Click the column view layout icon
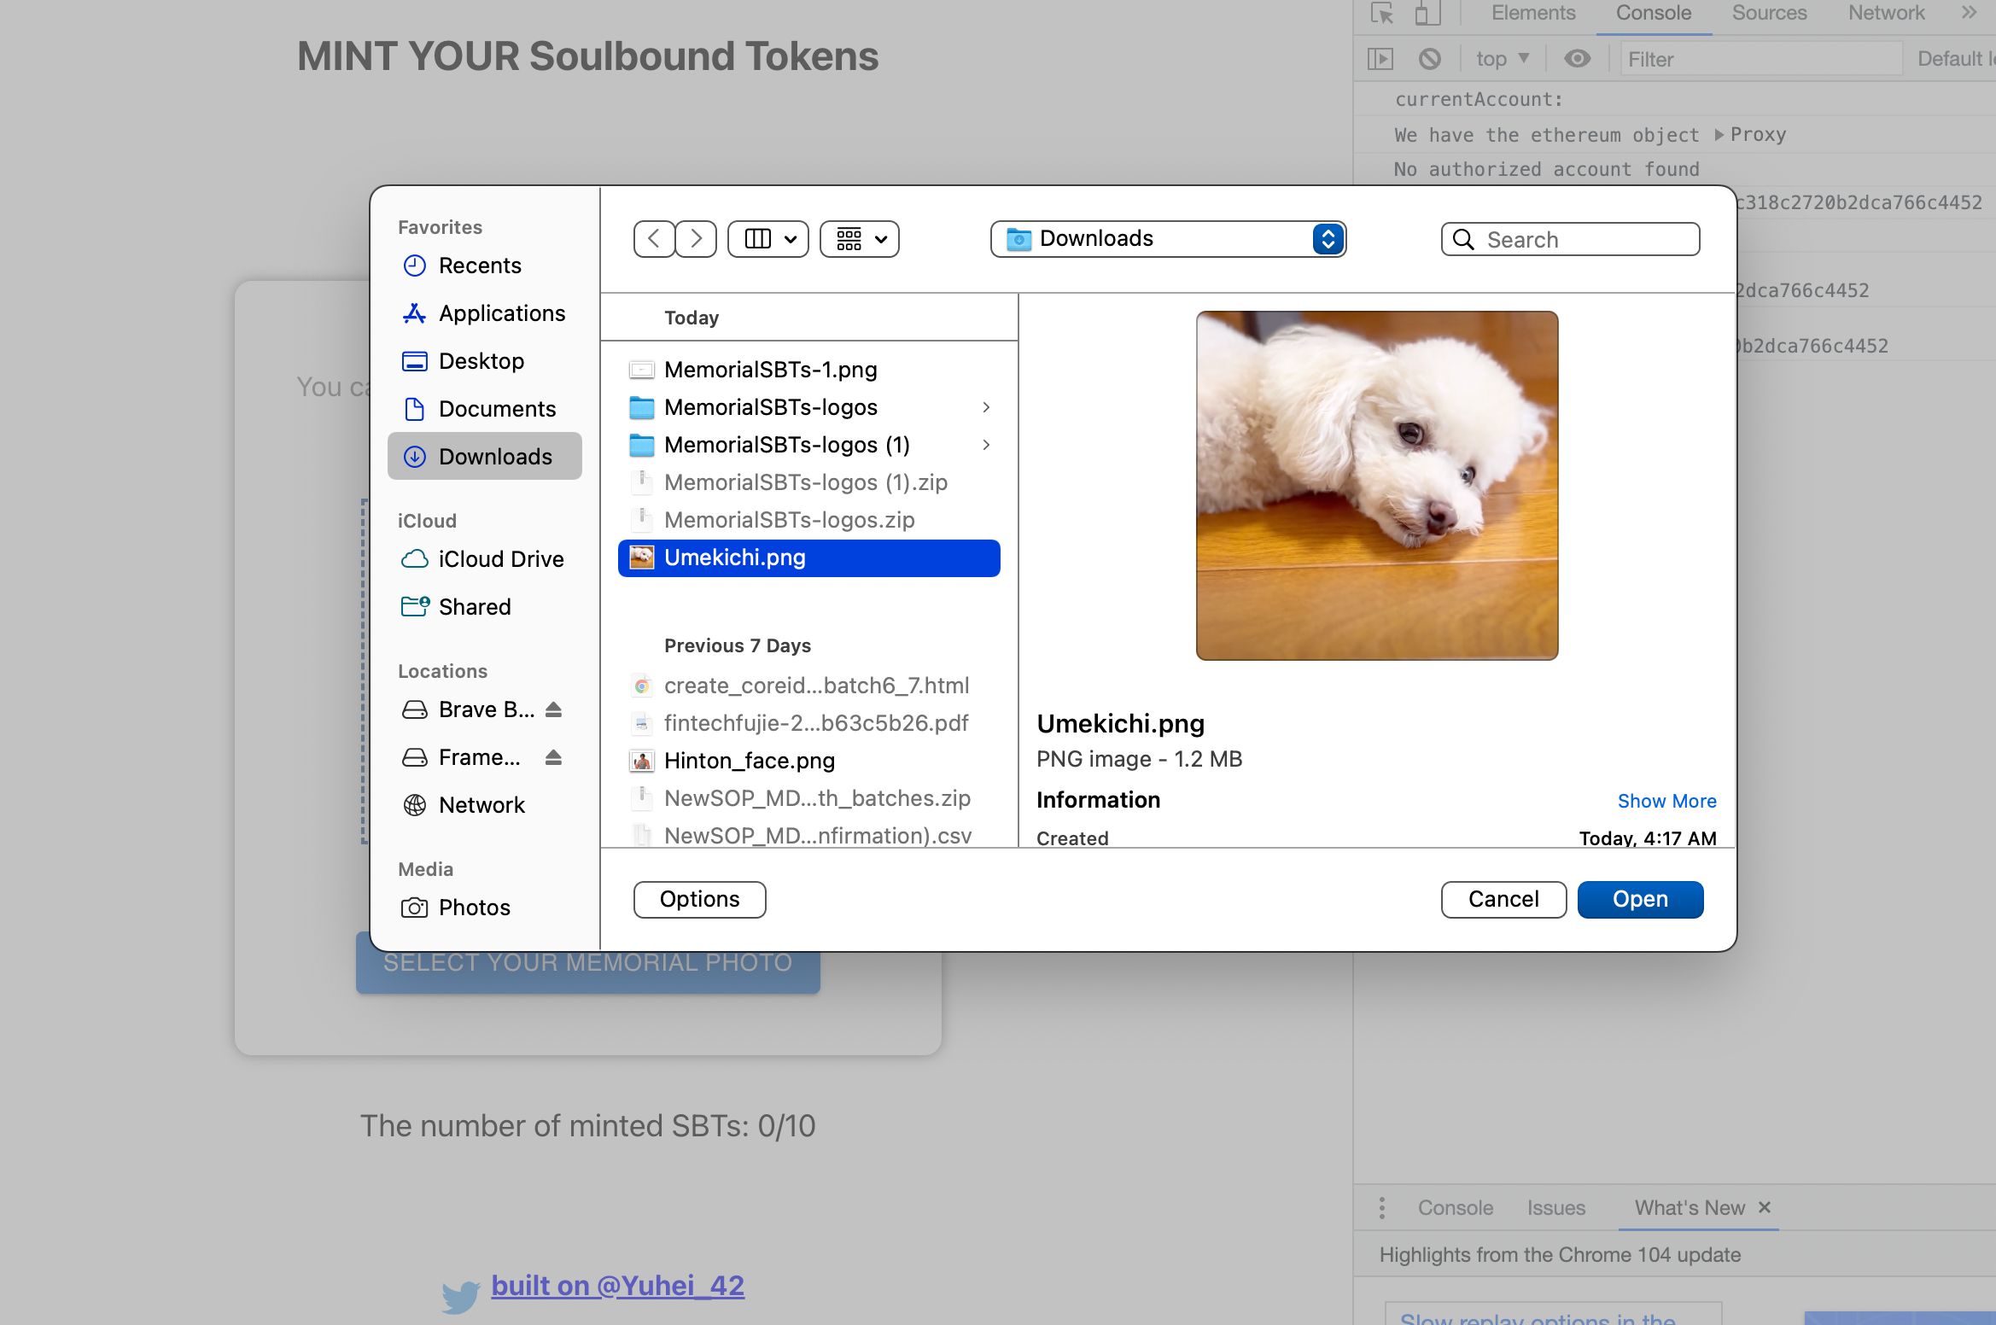 point(754,238)
